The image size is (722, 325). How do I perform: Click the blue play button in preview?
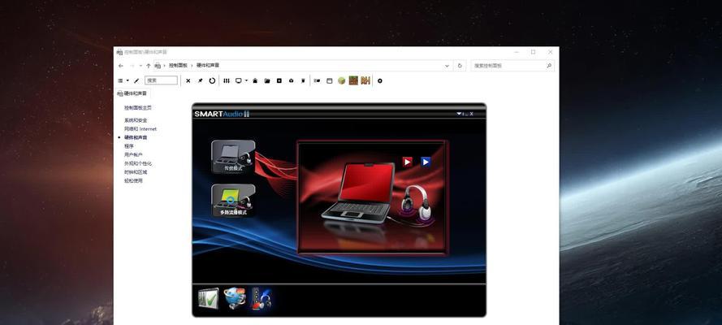[426, 162]
